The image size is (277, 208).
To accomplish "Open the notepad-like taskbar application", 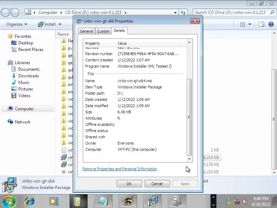I will click(x=103, y=201).
